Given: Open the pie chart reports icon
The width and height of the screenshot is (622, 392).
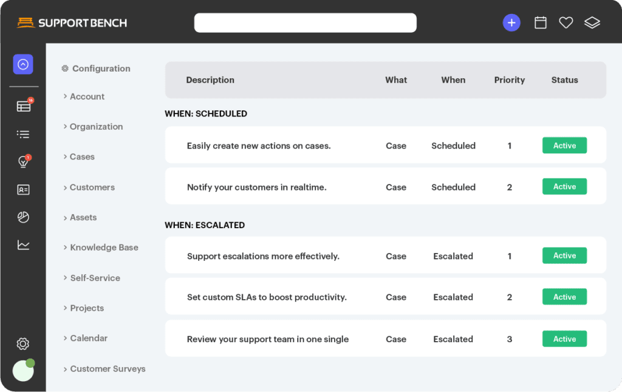Looking at the screenshot, I should [x=23, y=217].
